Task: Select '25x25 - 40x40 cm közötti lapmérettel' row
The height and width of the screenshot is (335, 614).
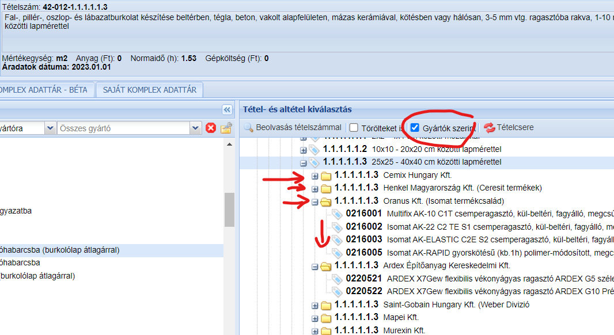Action: (437, 162)
